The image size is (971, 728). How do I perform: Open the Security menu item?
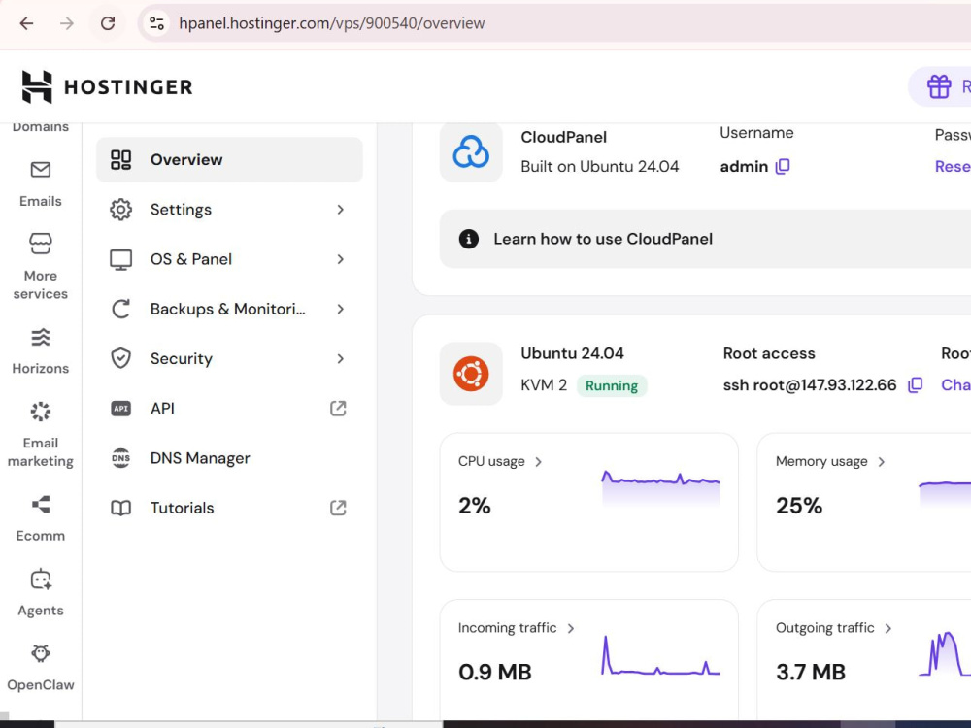pyautogui.click(x=229, y=358)
